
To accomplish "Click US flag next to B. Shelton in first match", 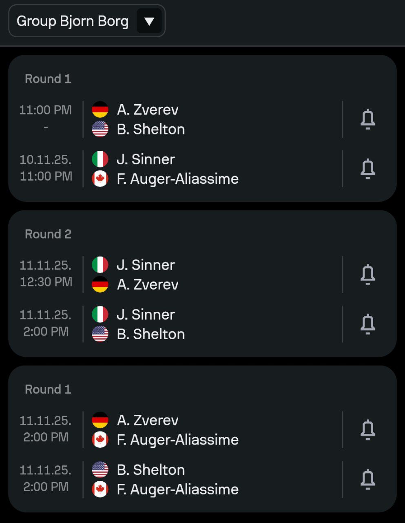I will (100, 129).
